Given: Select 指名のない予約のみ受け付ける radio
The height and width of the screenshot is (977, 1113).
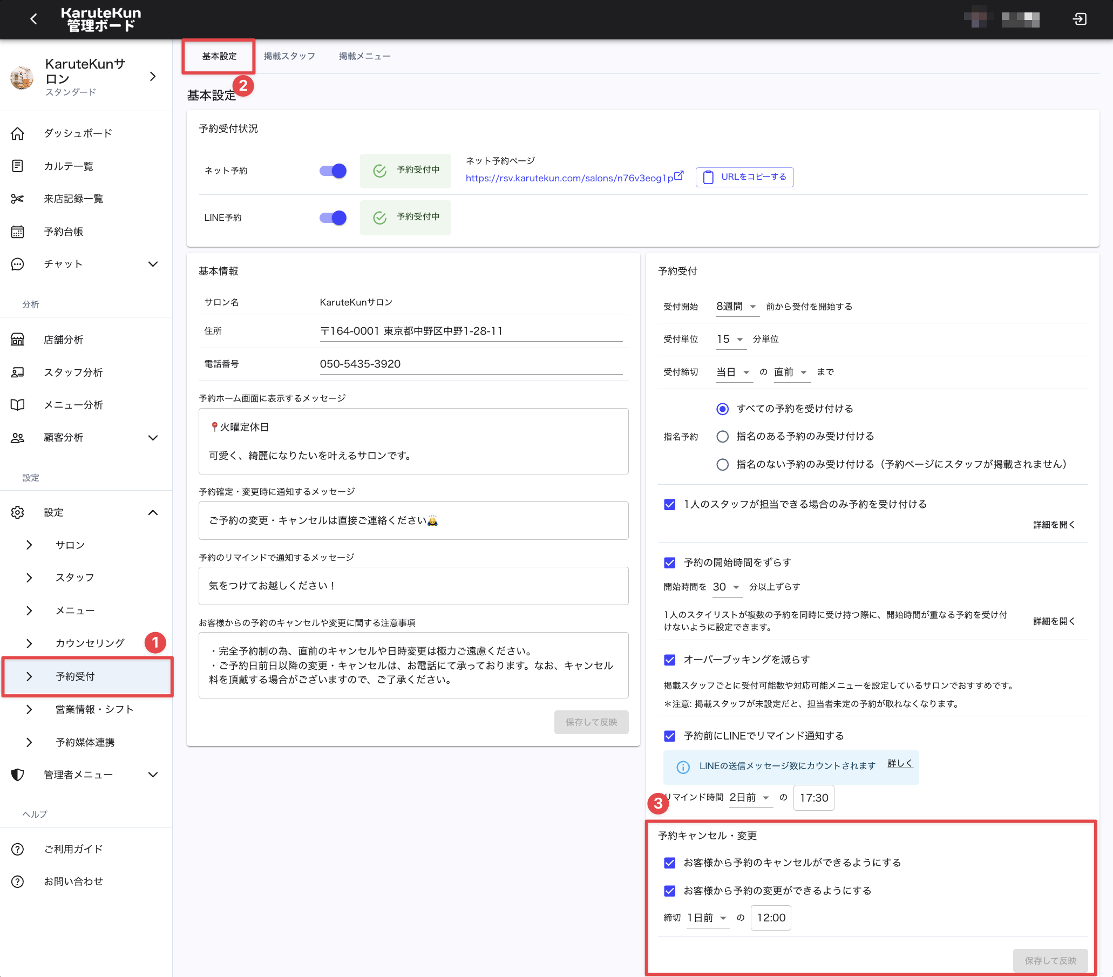Looking at the screenshot, I should click(x=722, y=465).
